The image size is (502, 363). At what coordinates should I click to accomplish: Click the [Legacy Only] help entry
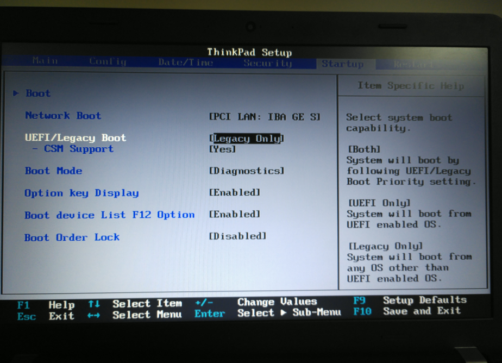386,246
